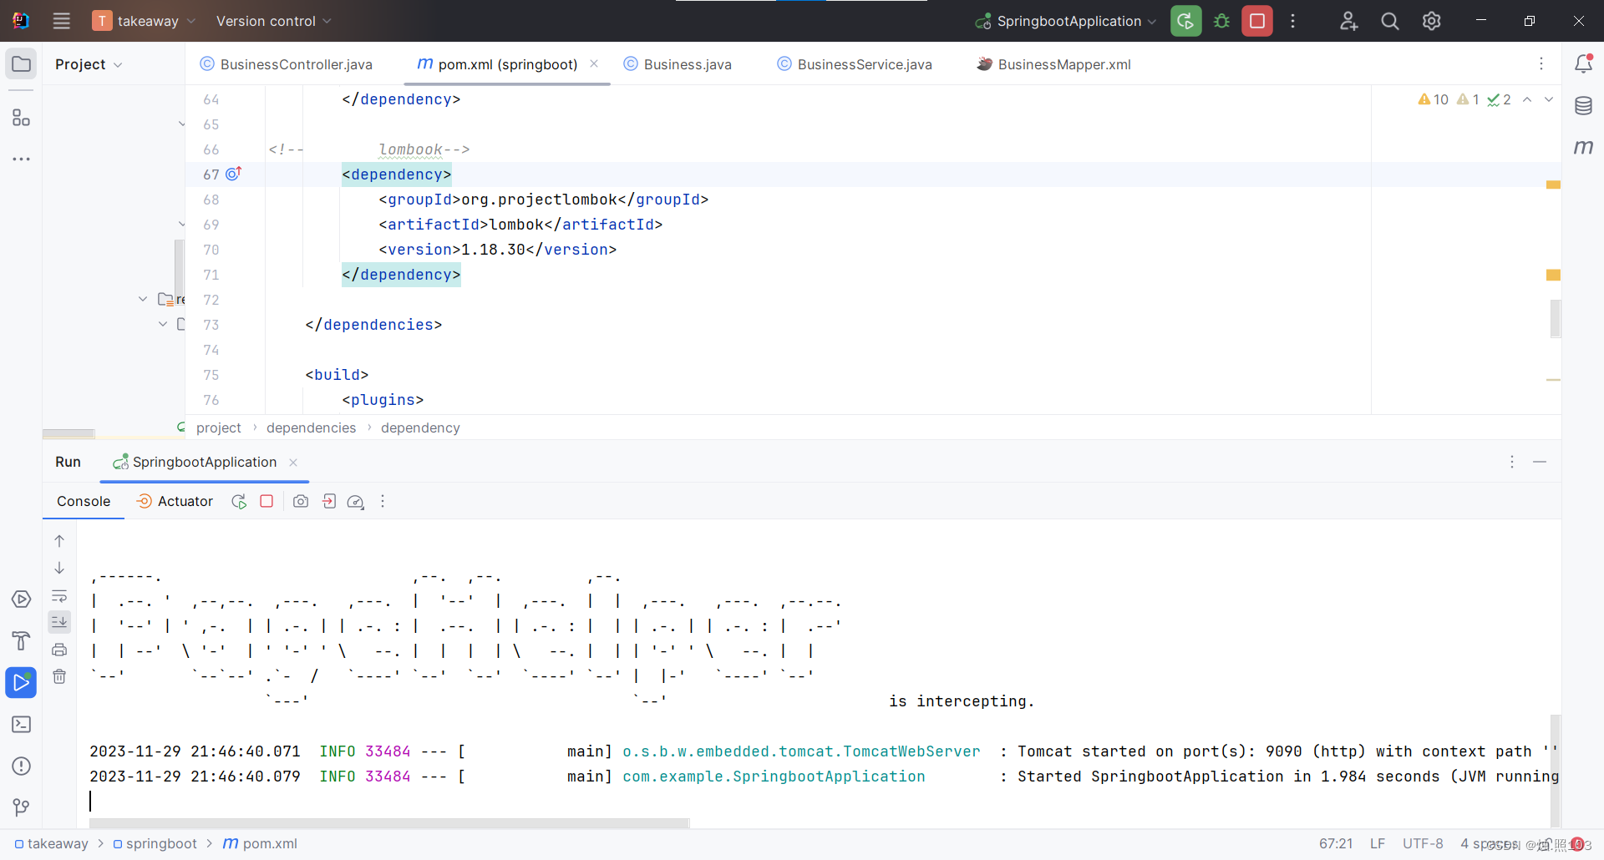This screenshot has height=860, width=1604.
Task: Open the SpringbootApplication run configuration dropdown
Action: (1065, 21)
